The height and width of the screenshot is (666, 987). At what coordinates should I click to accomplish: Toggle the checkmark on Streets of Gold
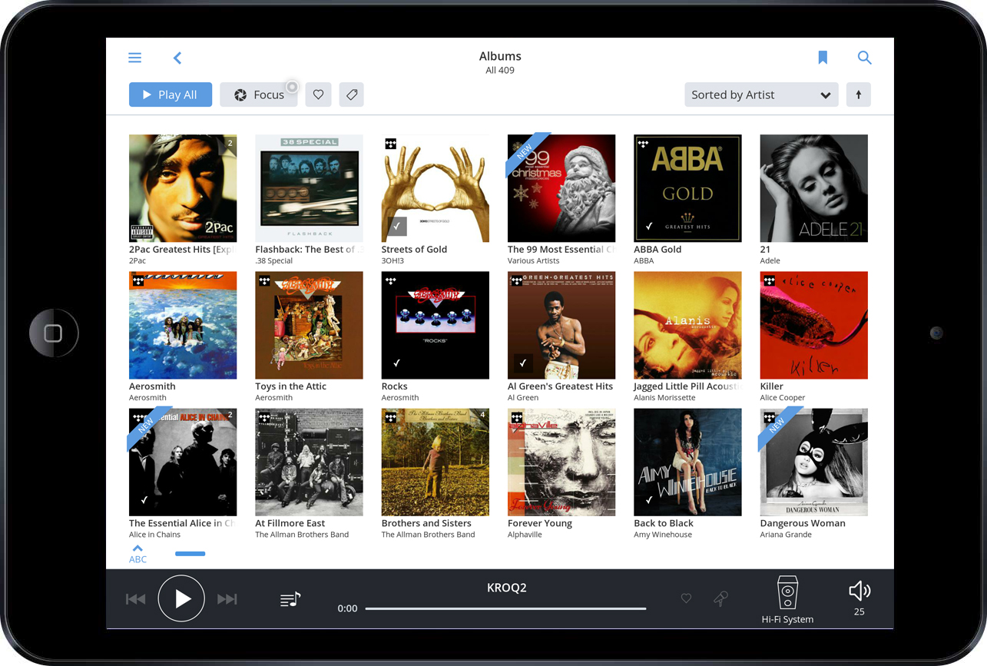[396, 226]
